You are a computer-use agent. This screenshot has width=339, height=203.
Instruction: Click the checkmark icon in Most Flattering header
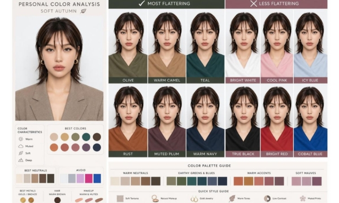[x=142, y=3]
